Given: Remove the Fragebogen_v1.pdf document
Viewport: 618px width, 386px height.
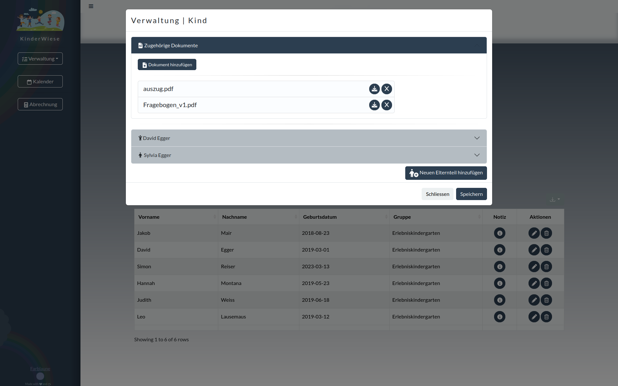Looking at the screenshot, I should point(387,105).
